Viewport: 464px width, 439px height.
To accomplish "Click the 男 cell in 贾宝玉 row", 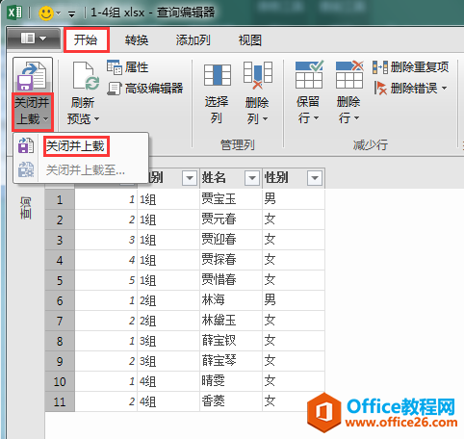I will click(294, 199).
